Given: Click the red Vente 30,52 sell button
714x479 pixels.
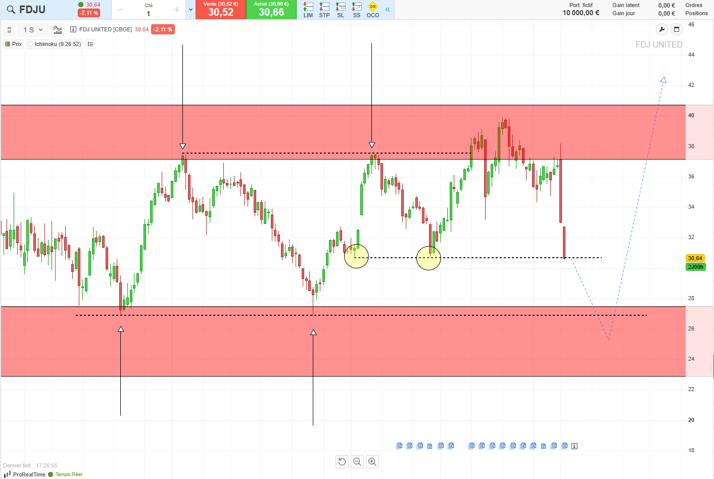Looking at the screenshot, I should pyautogui.click(x=221, y=10).
